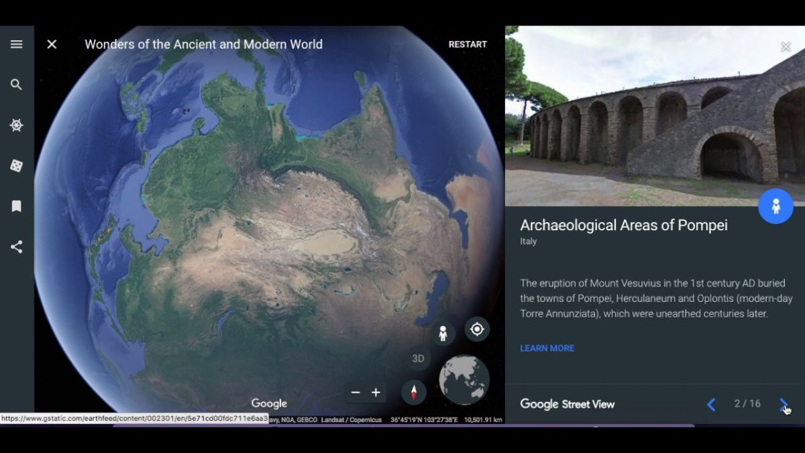Close the Wonders of the World story
Screen dimensions: 805x453
(x=52, y=44)
